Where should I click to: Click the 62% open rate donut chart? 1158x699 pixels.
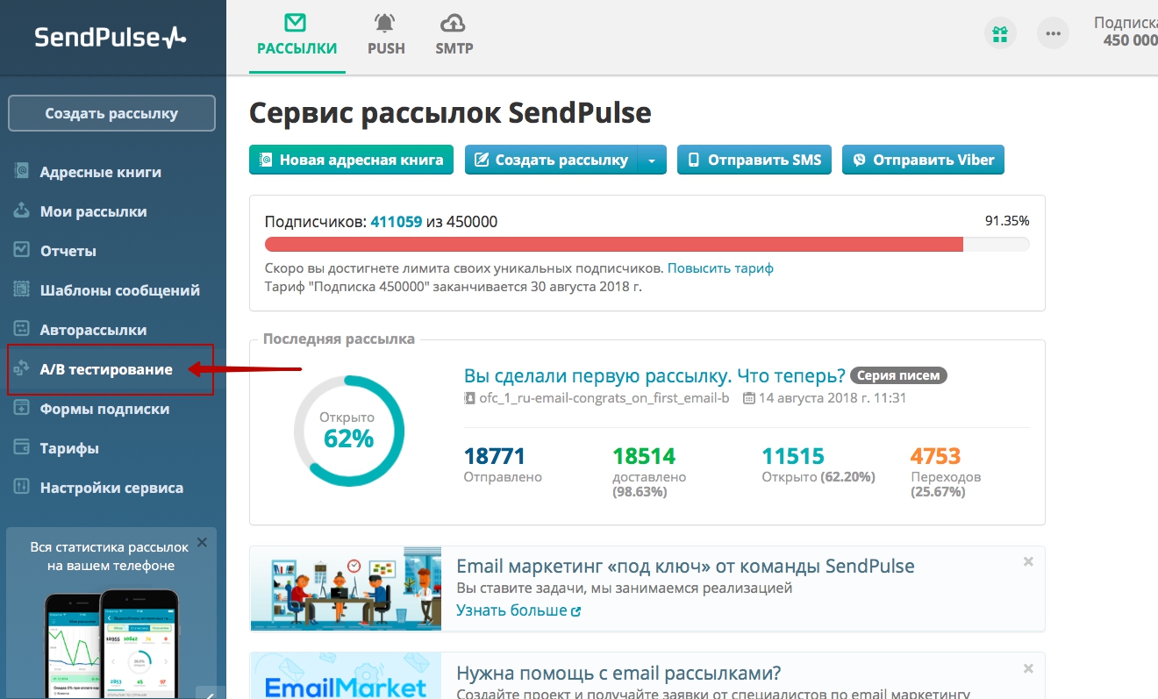pyautogui.click(x=348, y=431)
